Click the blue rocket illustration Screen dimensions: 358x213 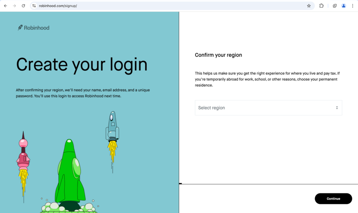pos(112,129)
